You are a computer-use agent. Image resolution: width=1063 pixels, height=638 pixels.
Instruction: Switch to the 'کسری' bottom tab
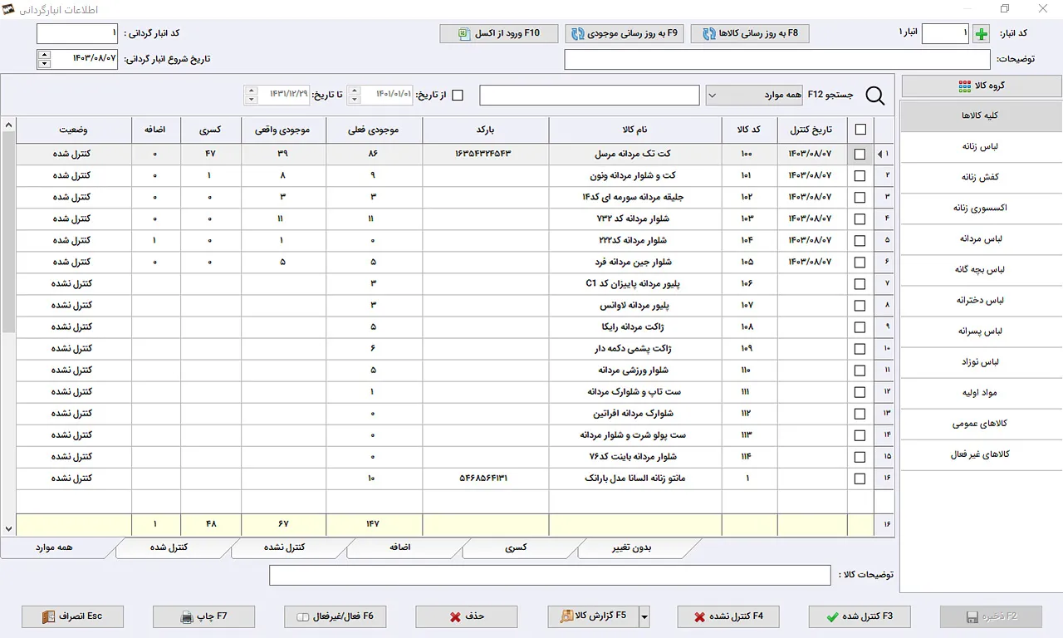(516, 547)
